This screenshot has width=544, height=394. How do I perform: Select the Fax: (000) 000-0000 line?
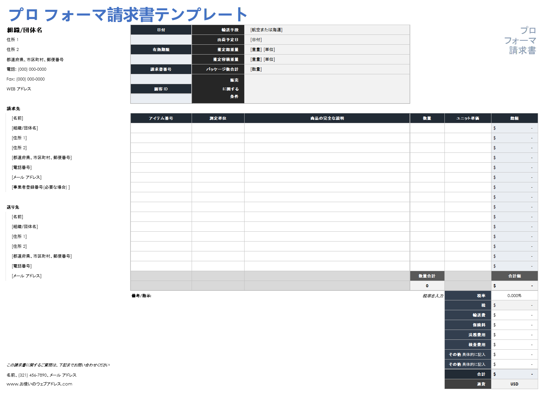coord(26,79)
